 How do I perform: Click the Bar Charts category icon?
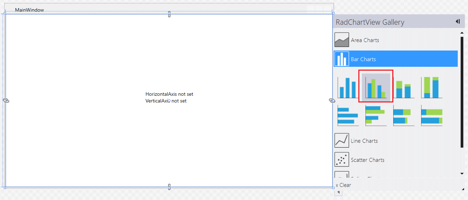[x=342, y=59]
